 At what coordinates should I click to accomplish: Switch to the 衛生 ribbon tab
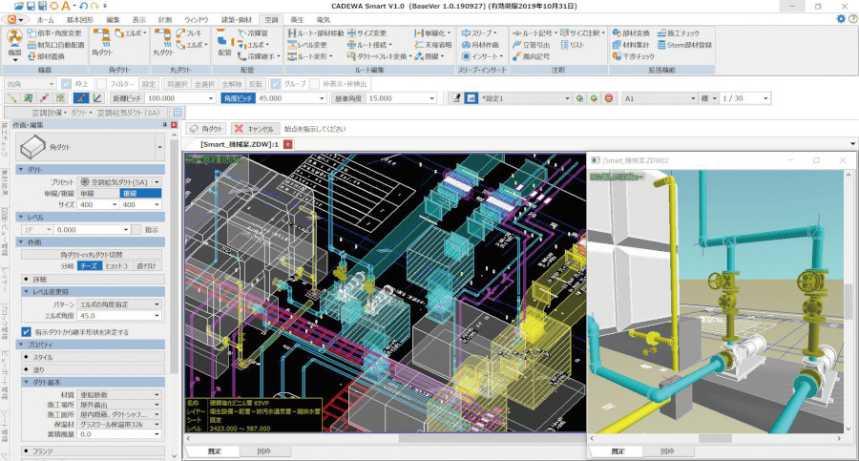tap(296, 18)
